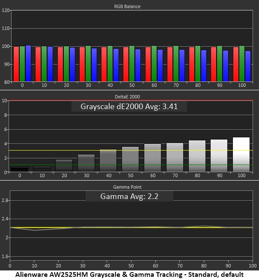Click the DeltaE bar at 100

click(241, 154)
